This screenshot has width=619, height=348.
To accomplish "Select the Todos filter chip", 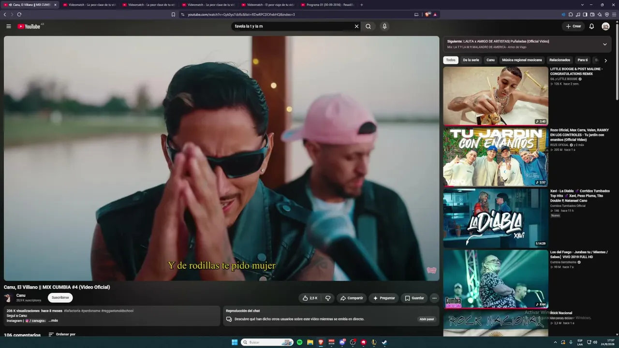I will point(451,60).
